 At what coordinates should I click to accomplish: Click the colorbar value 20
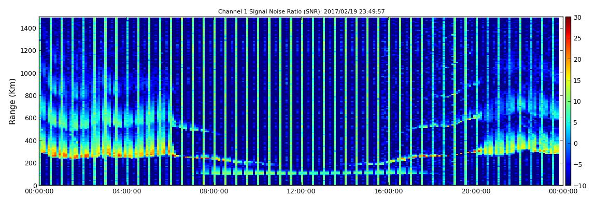577,59
